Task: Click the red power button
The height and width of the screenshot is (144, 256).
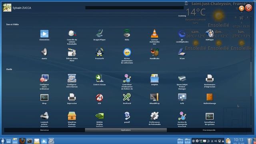Action: point(248,8)
